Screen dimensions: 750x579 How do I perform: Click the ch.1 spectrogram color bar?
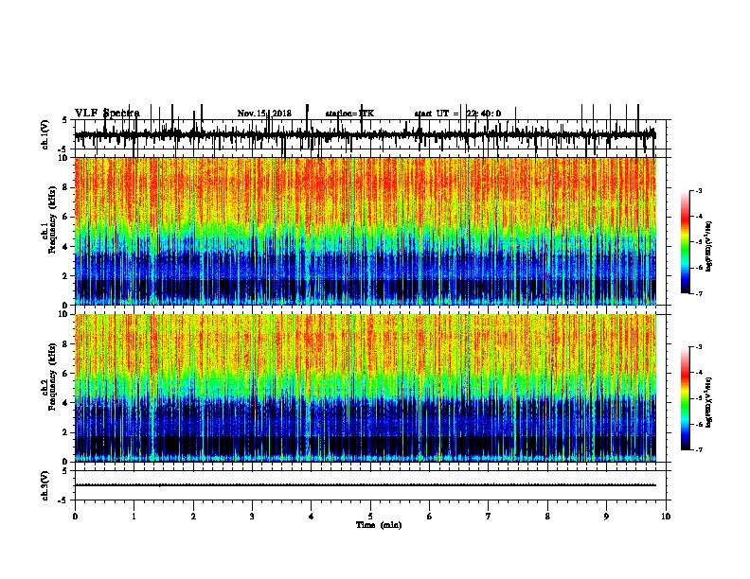coord(685,242)
